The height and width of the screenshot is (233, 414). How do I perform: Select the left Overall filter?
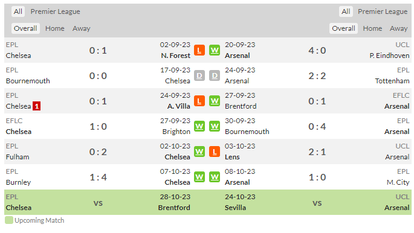pos(25,28)
